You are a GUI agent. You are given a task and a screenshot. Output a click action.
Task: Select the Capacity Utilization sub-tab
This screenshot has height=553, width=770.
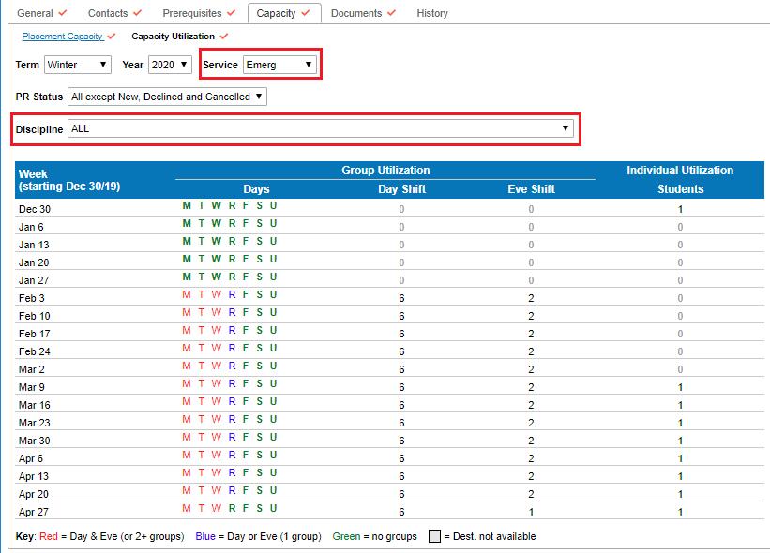[173, 37]
